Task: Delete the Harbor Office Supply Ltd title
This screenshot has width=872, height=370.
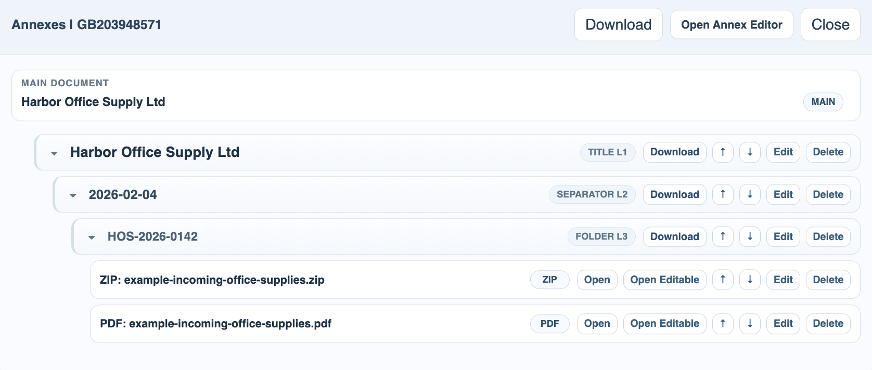Action: tap(828, 152)
